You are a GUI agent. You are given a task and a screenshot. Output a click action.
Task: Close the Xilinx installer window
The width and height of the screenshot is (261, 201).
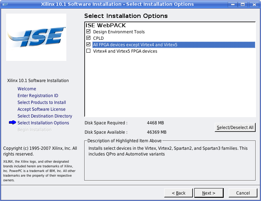[x=253, y=4]
